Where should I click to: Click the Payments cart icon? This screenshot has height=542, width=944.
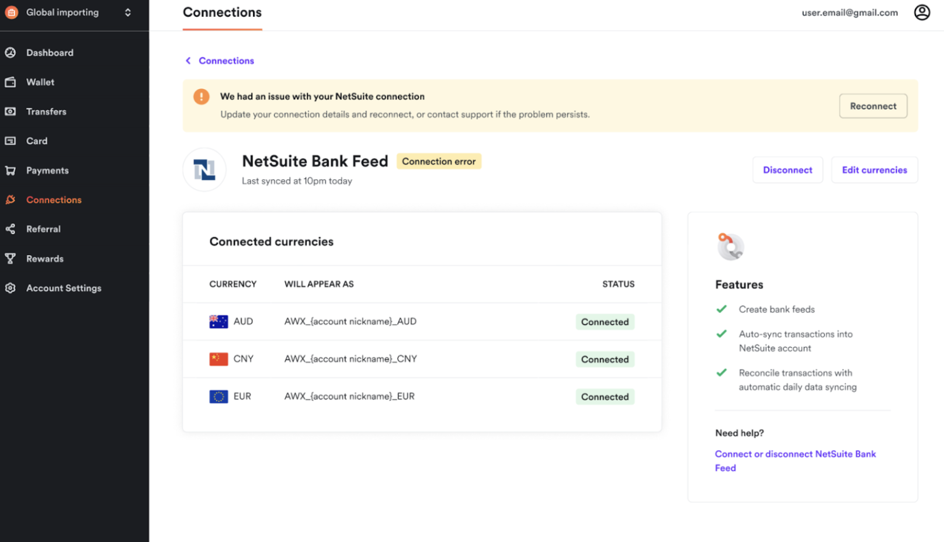tap(11, 171)
